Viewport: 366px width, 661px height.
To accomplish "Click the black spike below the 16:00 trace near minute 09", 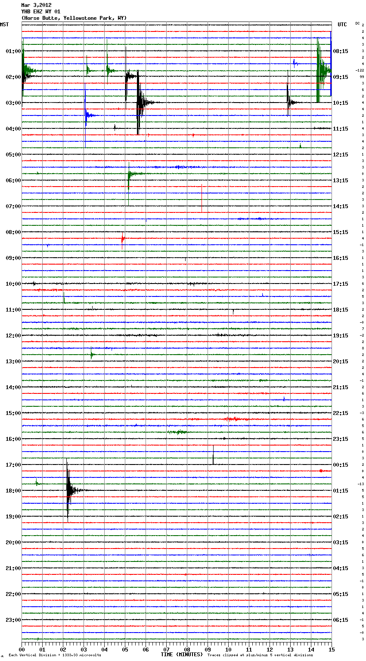I will click(x=213, y=455).
